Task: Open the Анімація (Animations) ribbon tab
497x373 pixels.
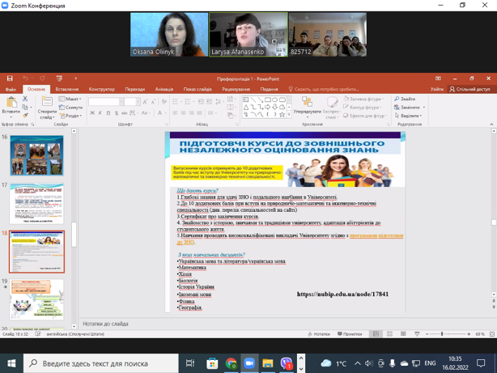Action: pyautogui.click(x=164, y=89)
